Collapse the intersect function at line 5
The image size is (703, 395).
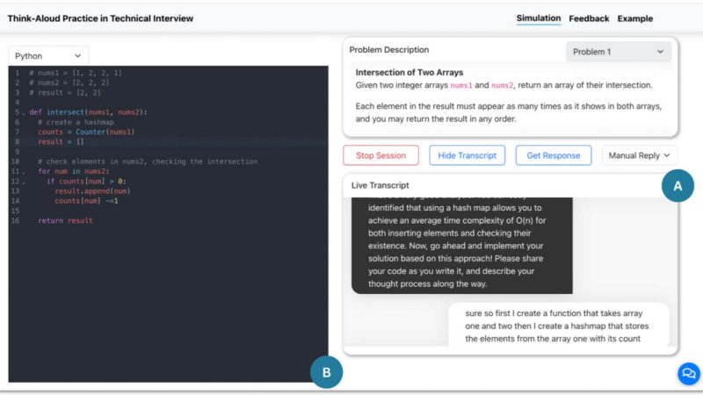coord(24,112)
